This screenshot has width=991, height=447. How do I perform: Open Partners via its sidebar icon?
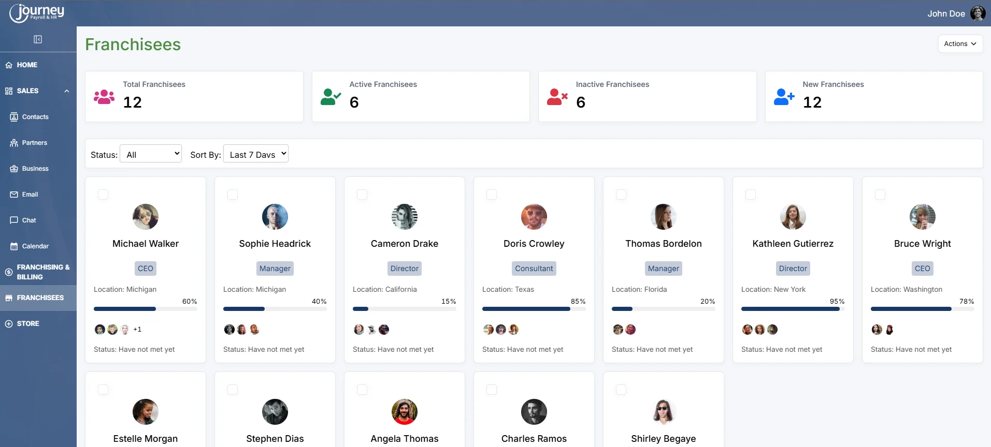click(x=14, y=143)
